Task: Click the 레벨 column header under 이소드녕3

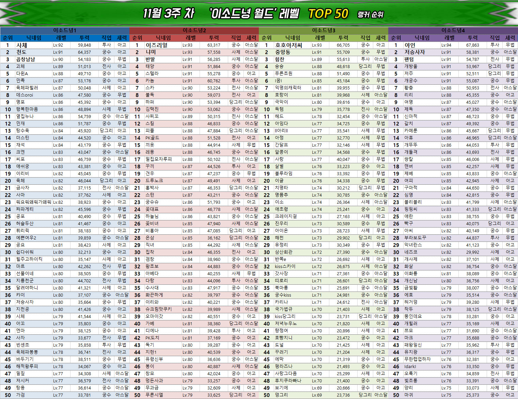Action: pos(320,38)
